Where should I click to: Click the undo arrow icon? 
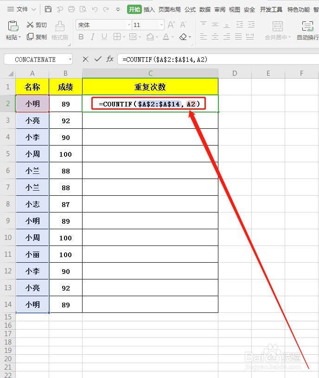coord(95,9)
